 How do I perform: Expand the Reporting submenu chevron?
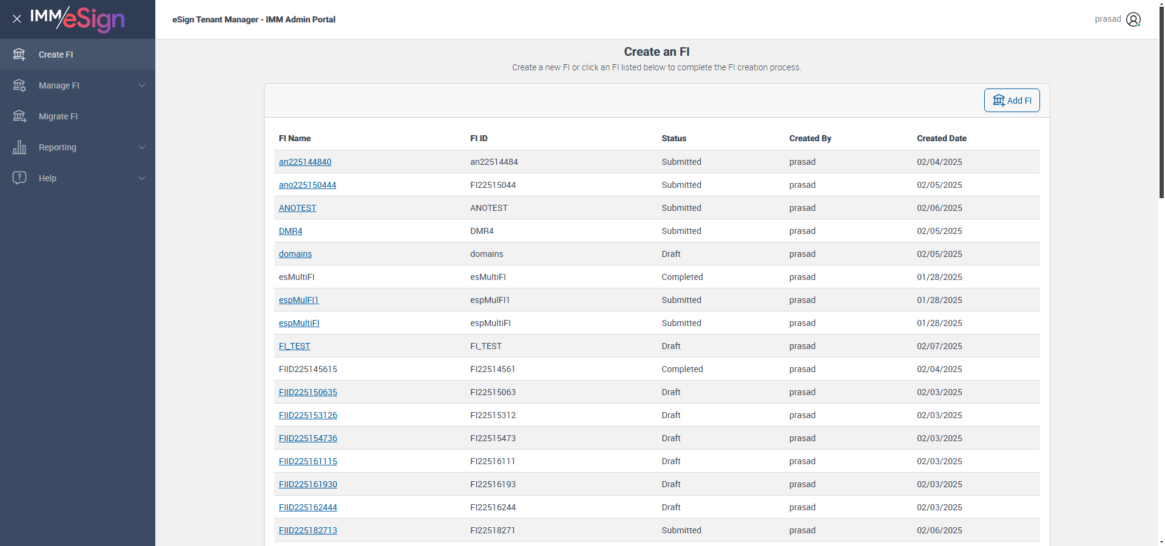(142, 147)
